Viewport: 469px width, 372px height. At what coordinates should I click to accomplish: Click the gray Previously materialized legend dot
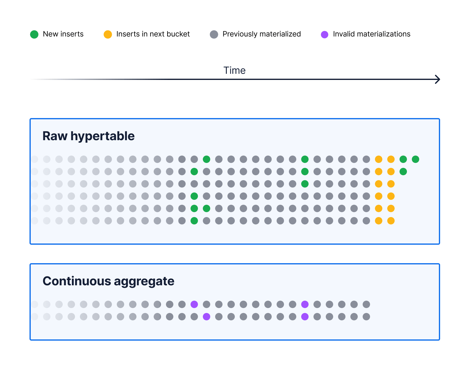tap(214, 34)
